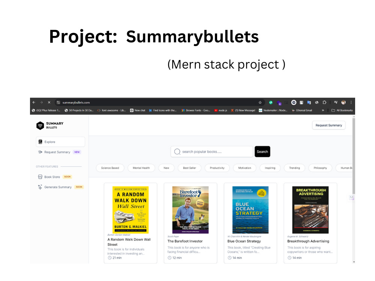Click the search popular books field
Screen dimensions: 375x281
[x=212, y=151]
